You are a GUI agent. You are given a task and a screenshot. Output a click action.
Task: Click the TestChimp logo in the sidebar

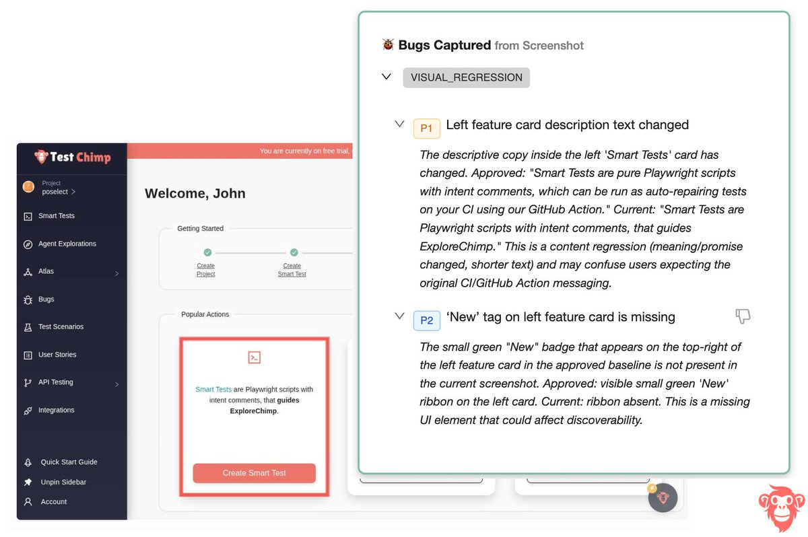coord(72,157)
